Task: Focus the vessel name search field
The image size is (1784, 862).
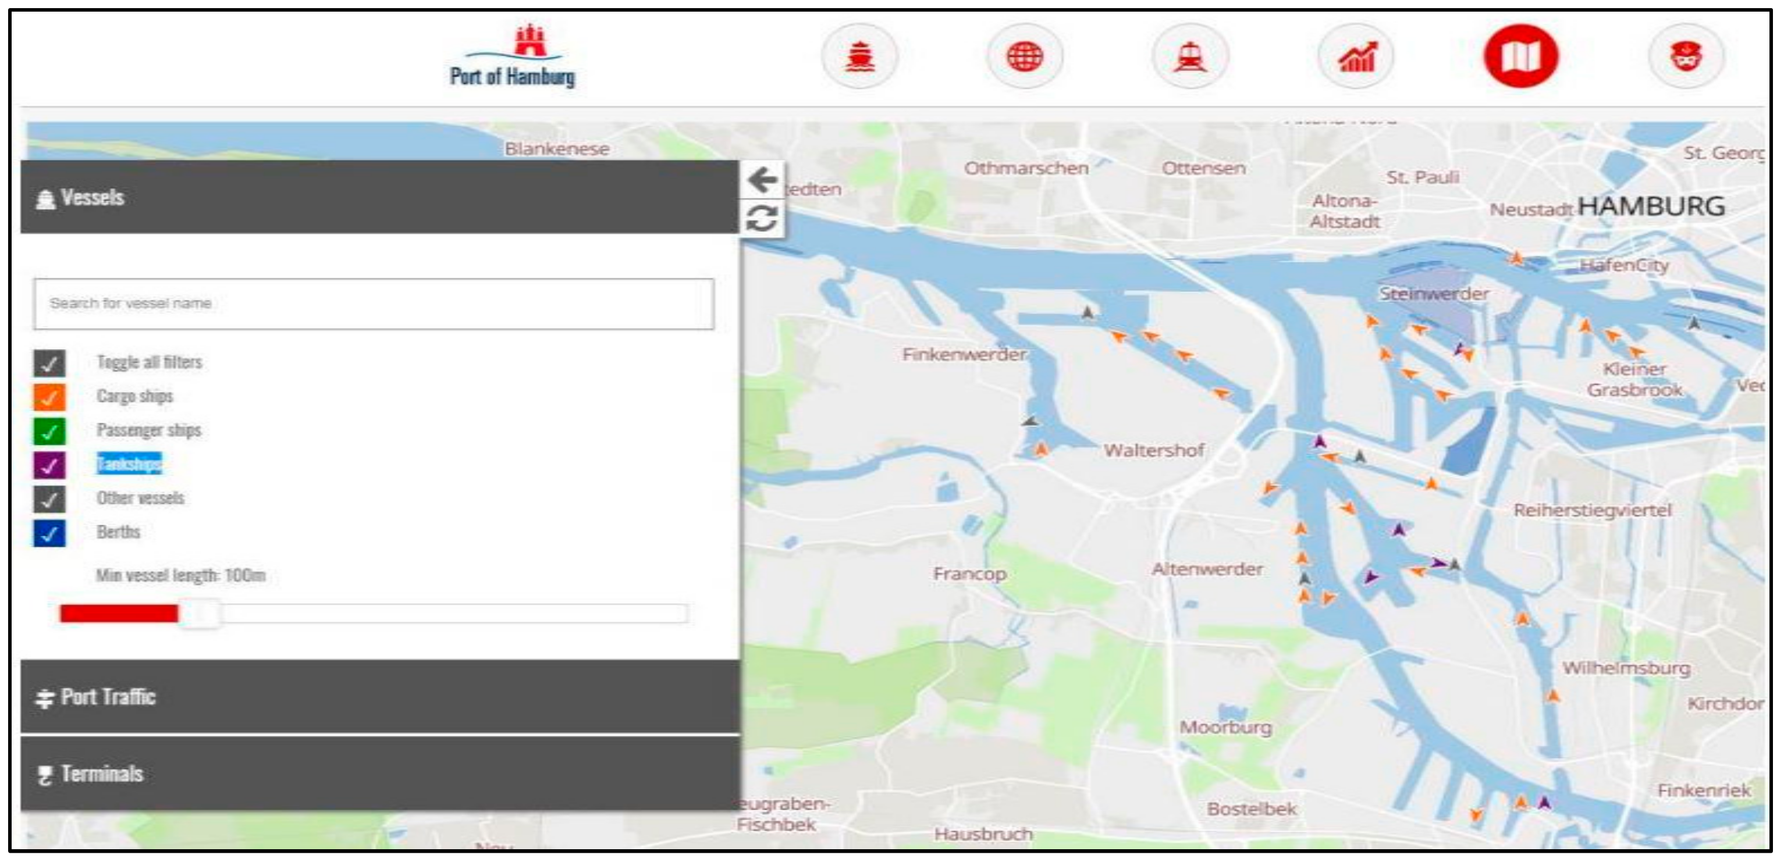Action: click(374, 304)
